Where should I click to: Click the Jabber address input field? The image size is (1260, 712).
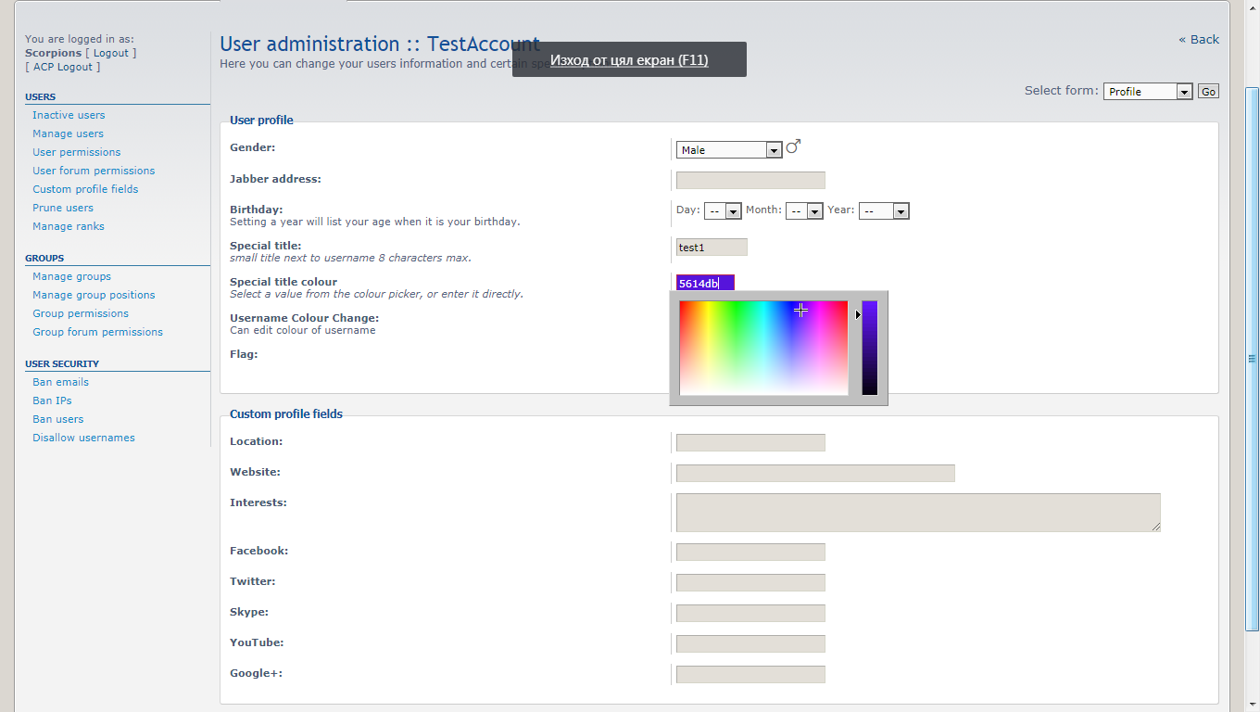click(750, 181)
